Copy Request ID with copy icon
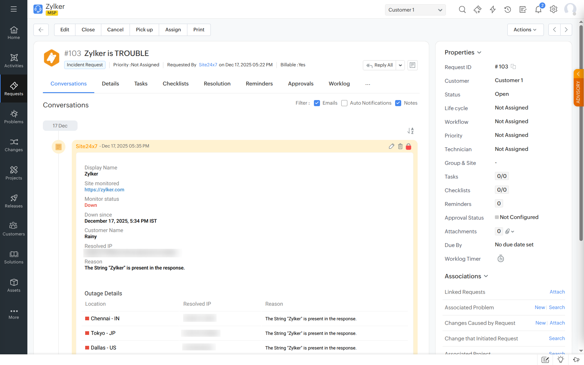 (513, 67)
